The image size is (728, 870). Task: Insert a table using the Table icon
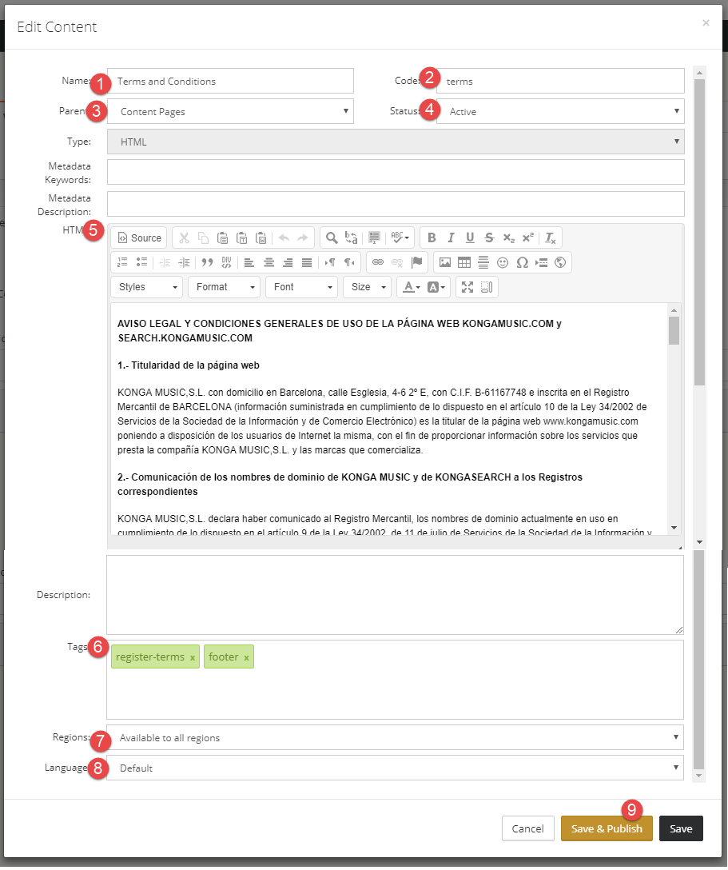(464, 262)
